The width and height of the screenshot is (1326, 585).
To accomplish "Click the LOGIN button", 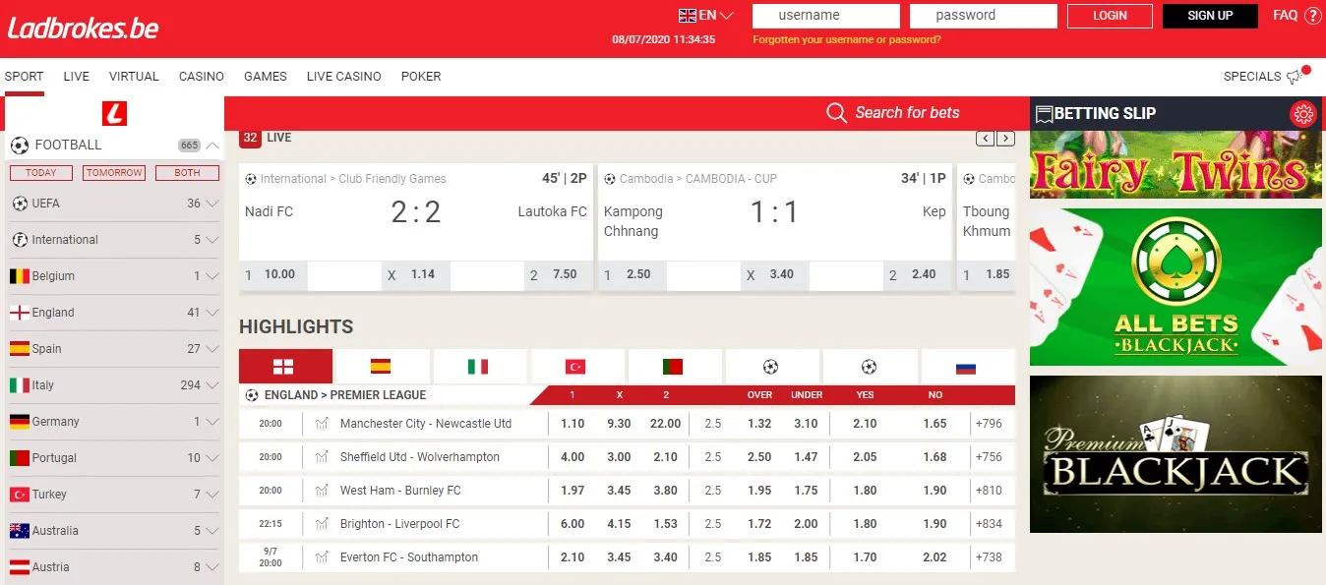I will point(1110,16).
